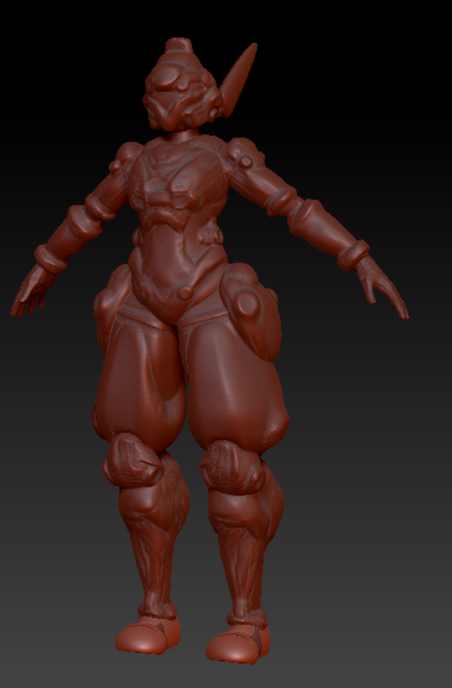
Task: Click the knee pad on screen's left side
Action: (133, 460)
